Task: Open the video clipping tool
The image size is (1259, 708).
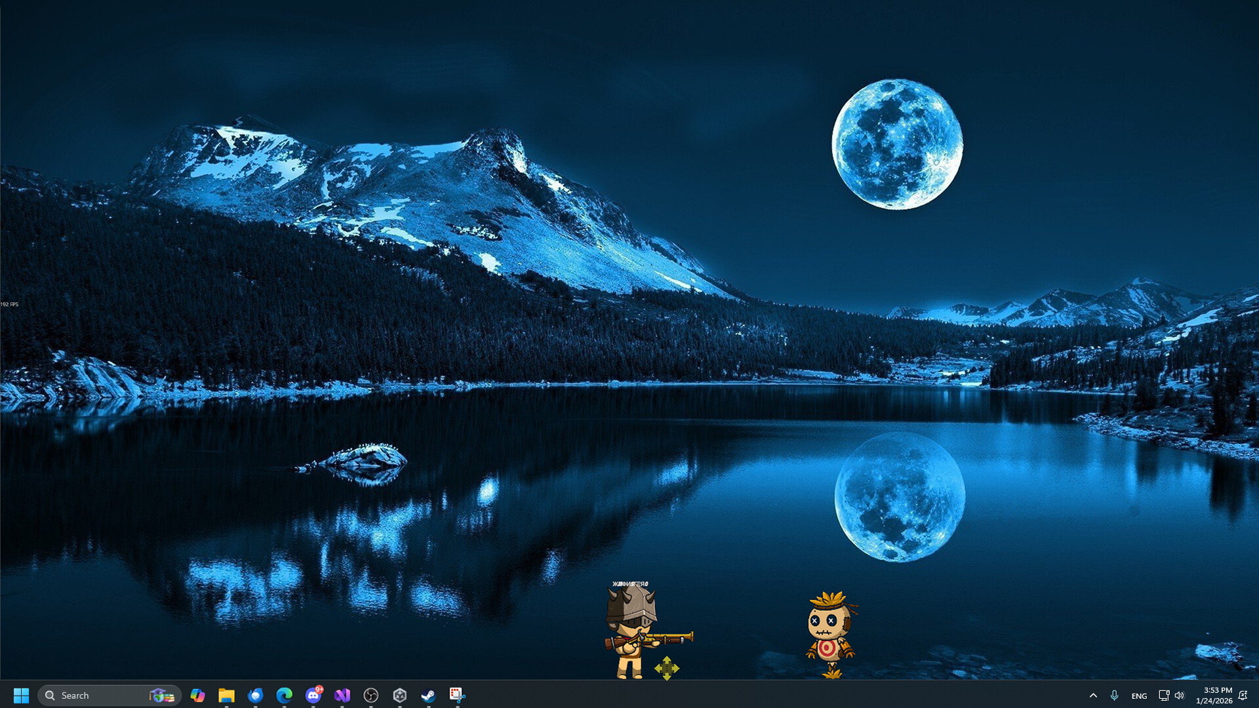Action: coord(457,695)
